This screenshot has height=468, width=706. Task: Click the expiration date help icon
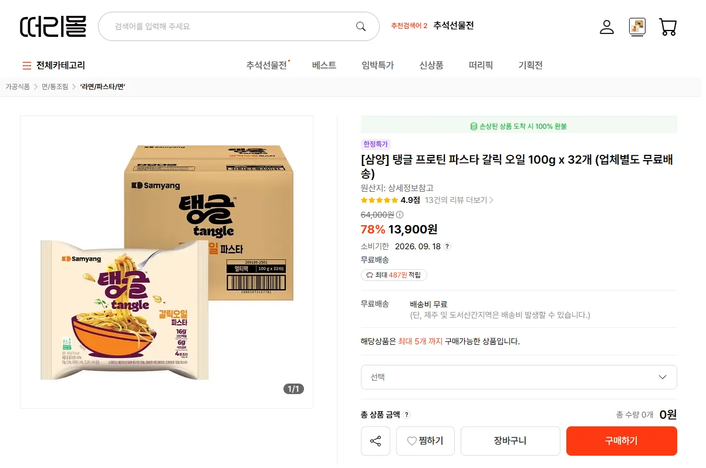[447, 246]
